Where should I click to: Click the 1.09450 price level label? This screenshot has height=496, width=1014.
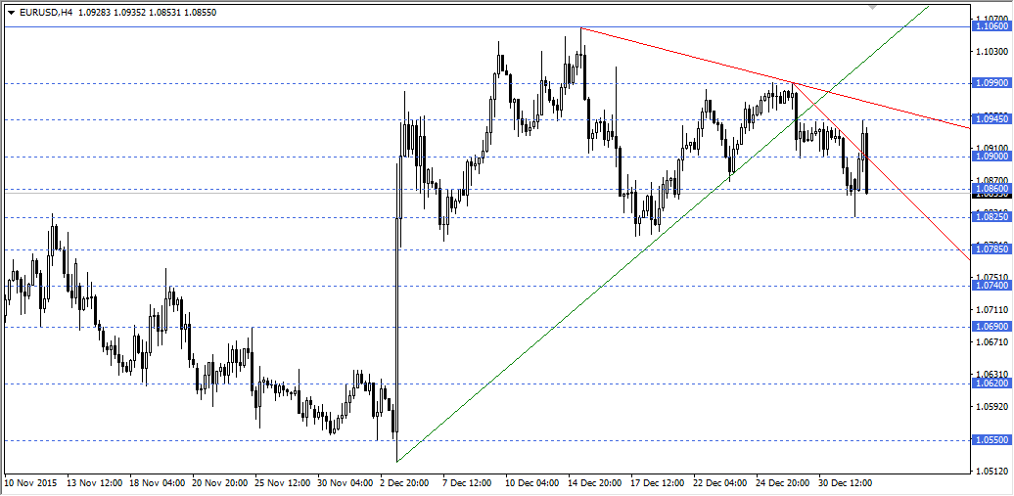point(991,119)
